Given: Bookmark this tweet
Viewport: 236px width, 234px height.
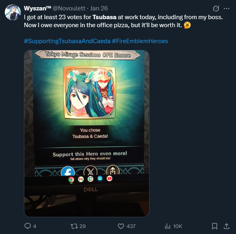Looking at the screenshot, I should click(214, 226).
